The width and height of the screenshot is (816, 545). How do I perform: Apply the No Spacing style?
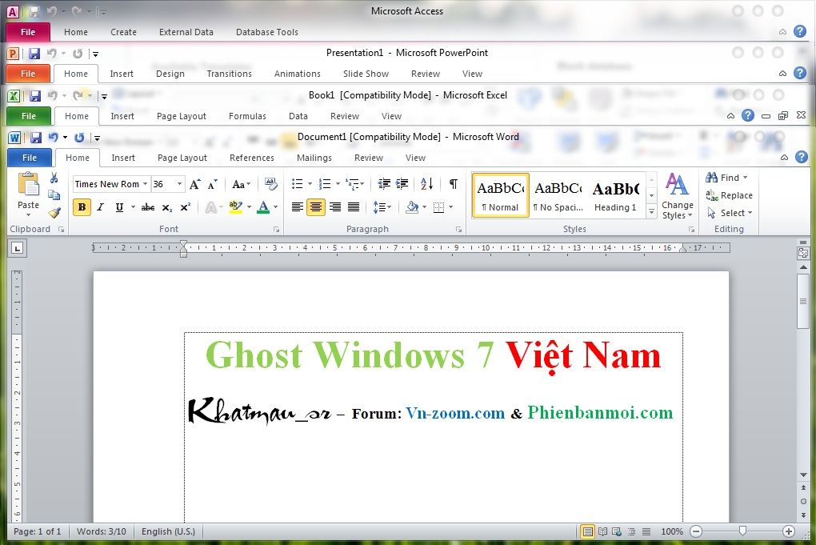(558, 196)
